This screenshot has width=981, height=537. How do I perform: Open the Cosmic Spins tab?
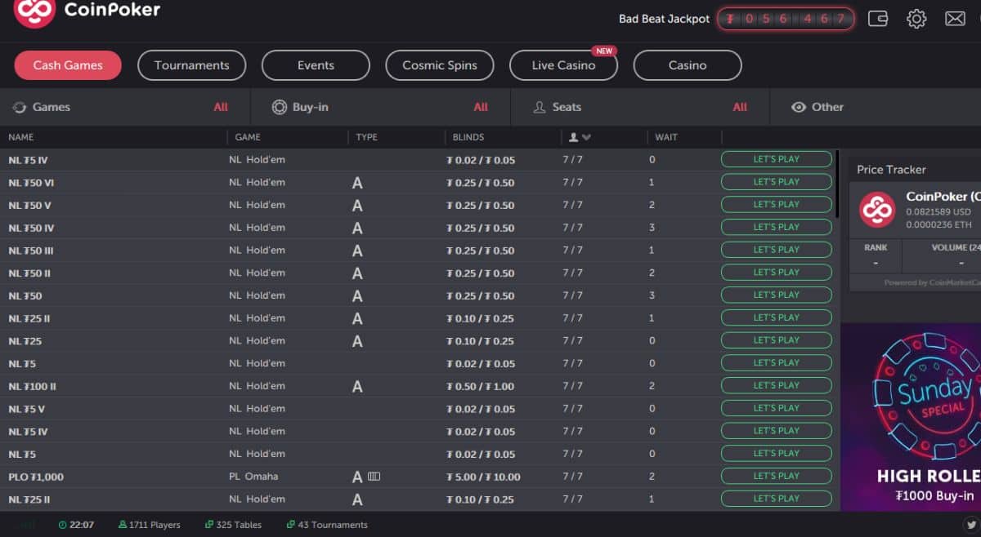pos(440,65)
